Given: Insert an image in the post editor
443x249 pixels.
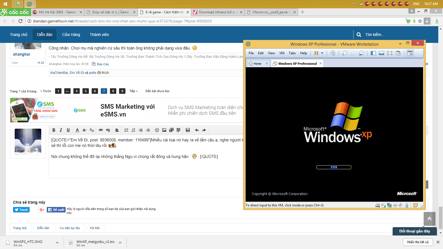Looking at the screenshot, I should pyautogui.click(x=164, y=130).
